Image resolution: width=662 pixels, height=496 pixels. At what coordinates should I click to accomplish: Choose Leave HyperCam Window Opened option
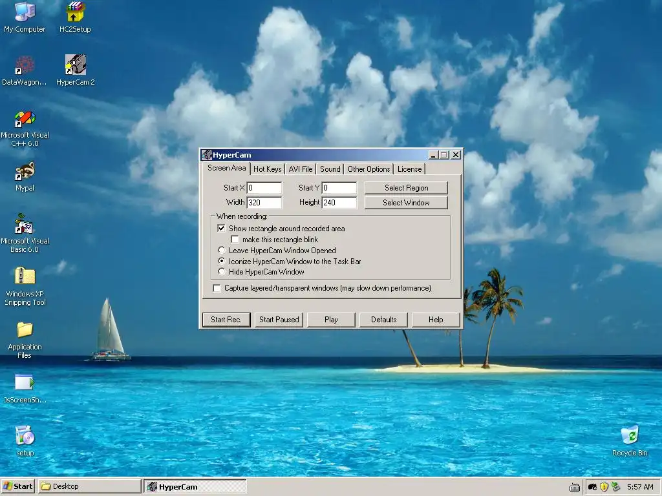pyautogui.click(x=221, y=250)
